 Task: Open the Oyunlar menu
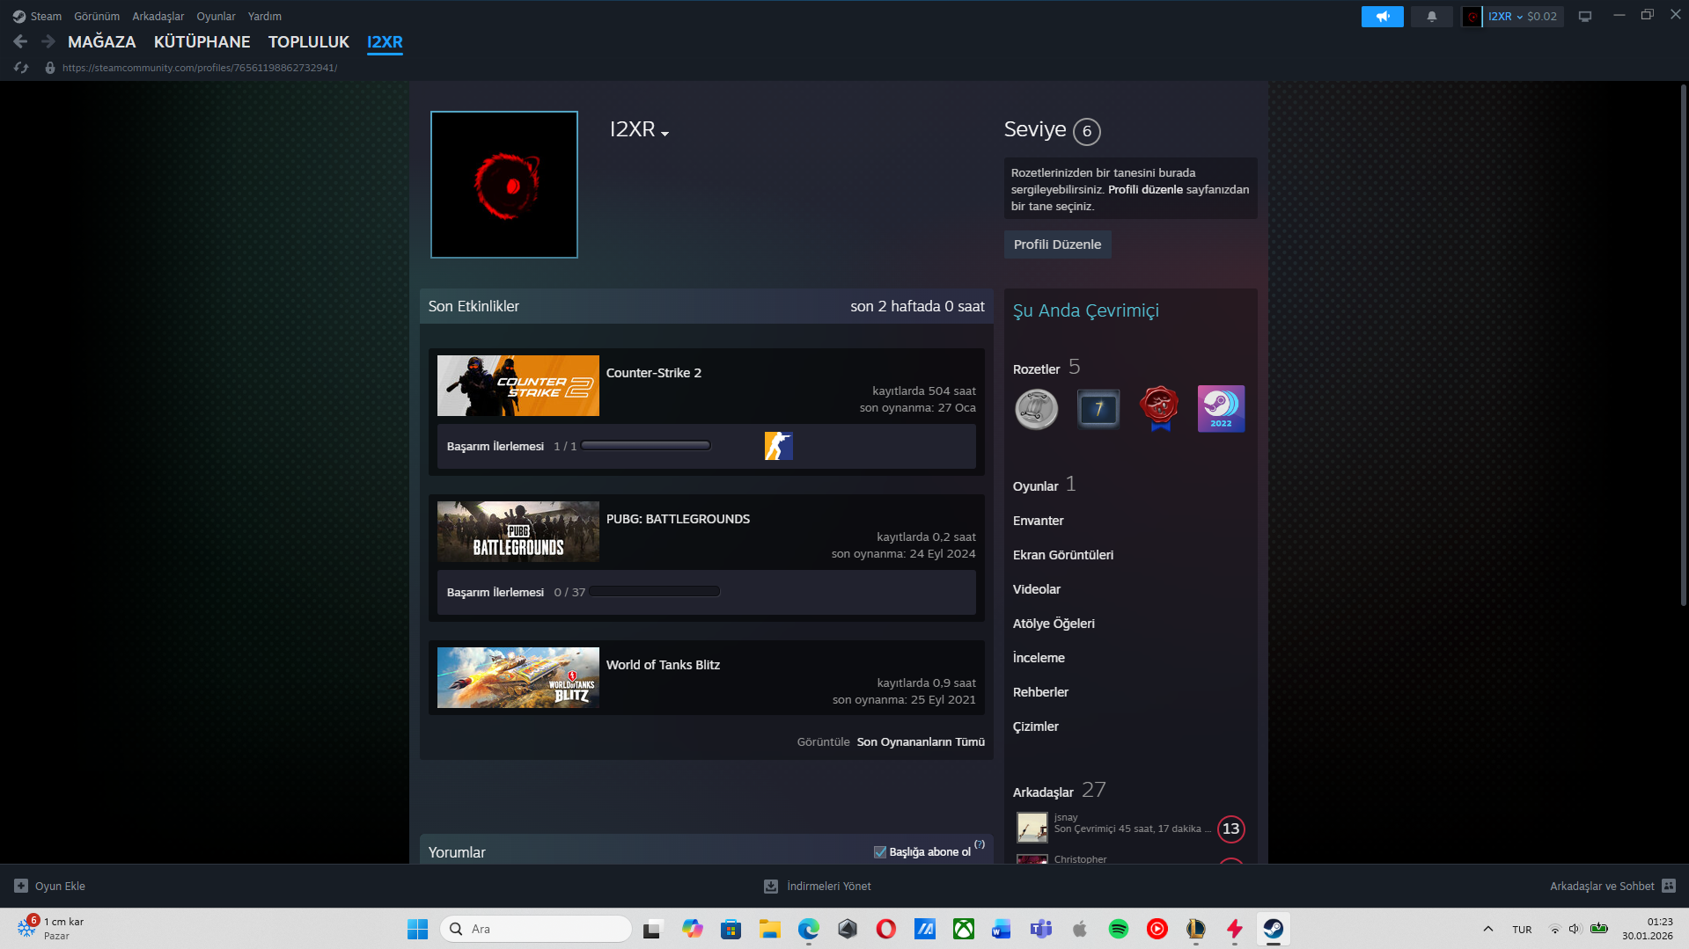(x=216, y=16)
